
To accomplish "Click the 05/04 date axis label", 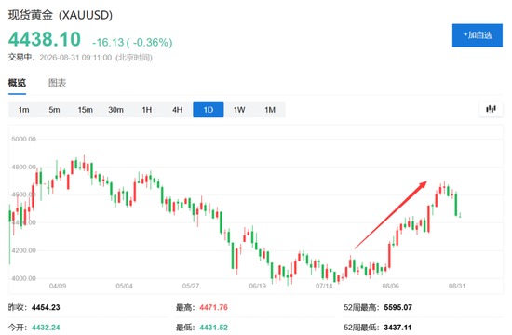I will click(x=124, y=286).
